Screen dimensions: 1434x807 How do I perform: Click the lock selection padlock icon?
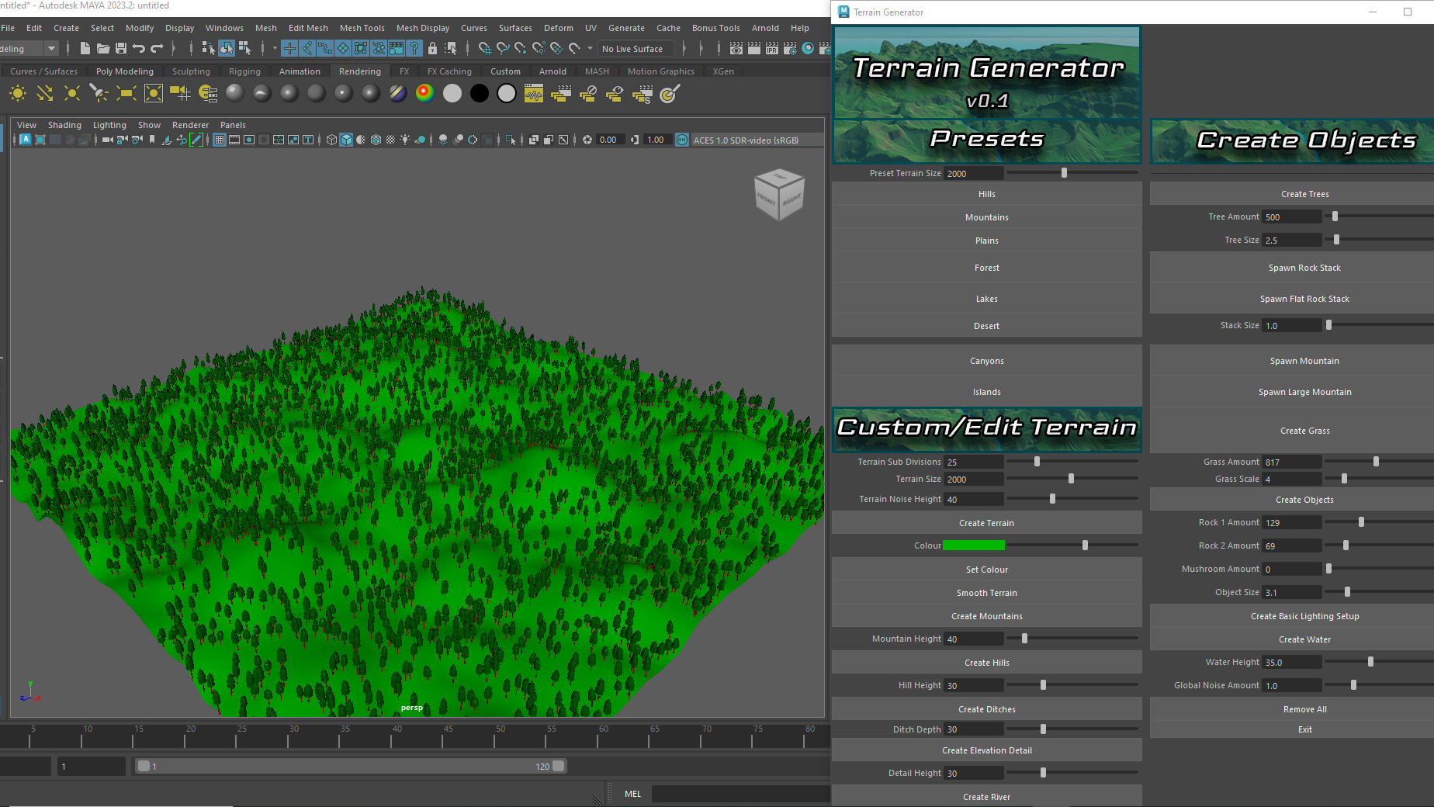[432, 48]
